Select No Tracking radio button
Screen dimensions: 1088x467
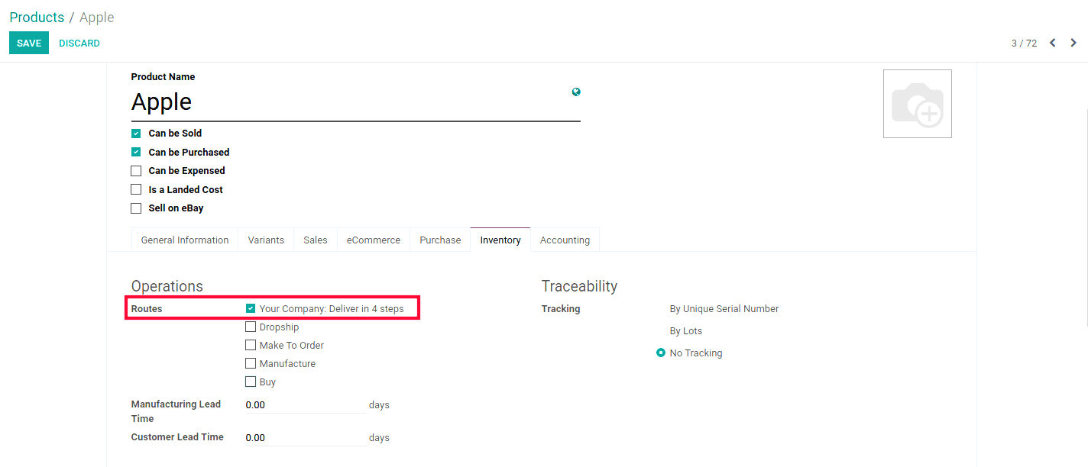(x=661, y=353)
